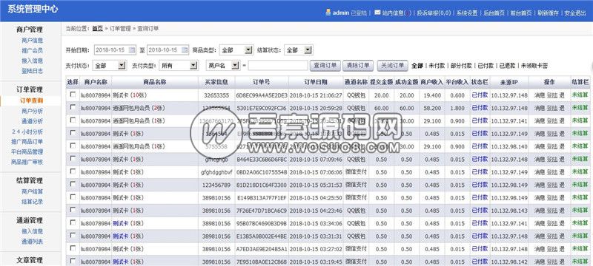
Task: Open 站内信息 in the top bar
Action: click(393, 13)
